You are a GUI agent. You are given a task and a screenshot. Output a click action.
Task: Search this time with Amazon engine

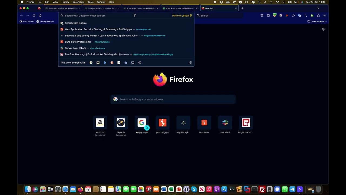click(98, 63)
